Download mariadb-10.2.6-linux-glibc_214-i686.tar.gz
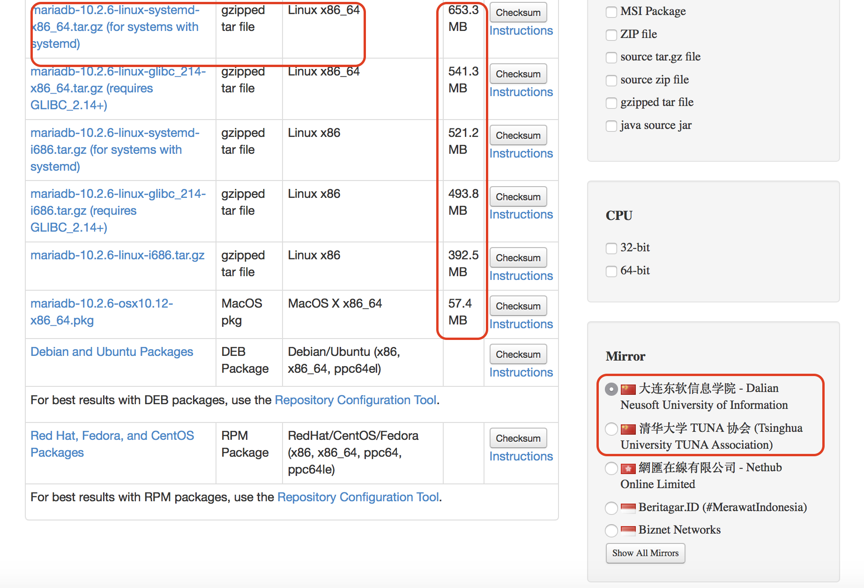This screenshot has width=864, height=588. point(118,211)
